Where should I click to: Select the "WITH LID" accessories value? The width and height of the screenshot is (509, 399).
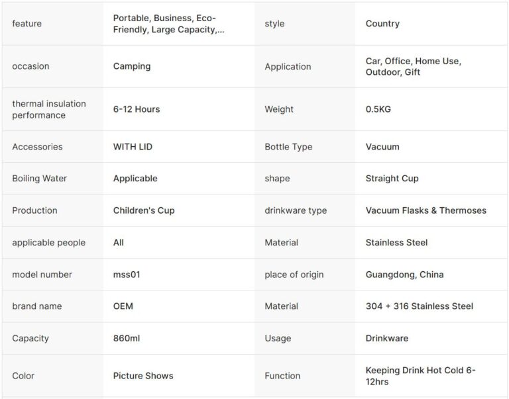(x=133, y=147)
